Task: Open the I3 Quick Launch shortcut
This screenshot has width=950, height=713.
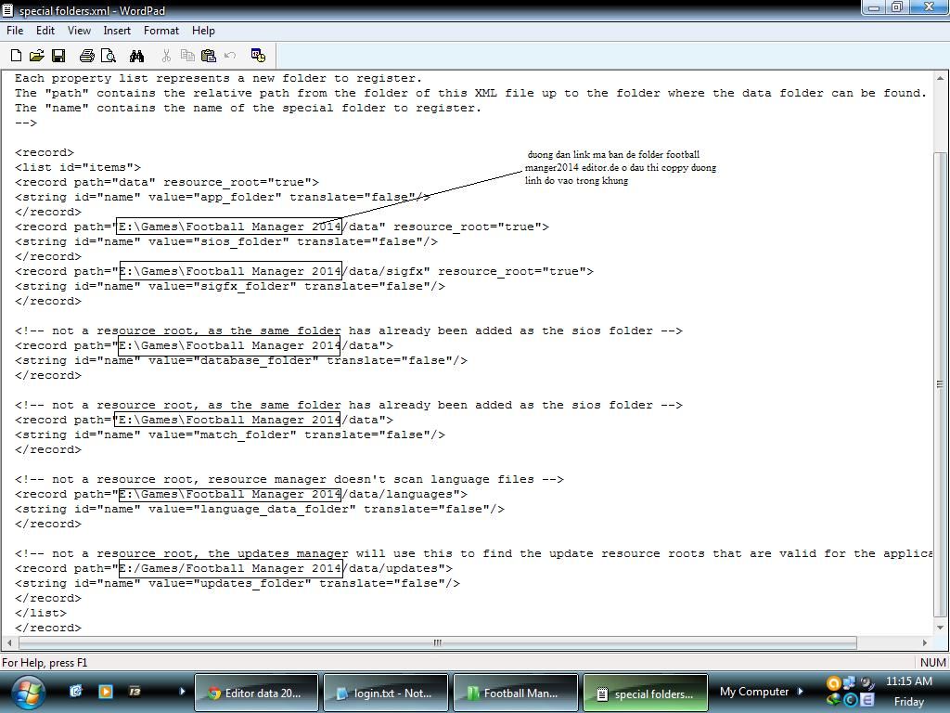Action: [x=135, y=691]
